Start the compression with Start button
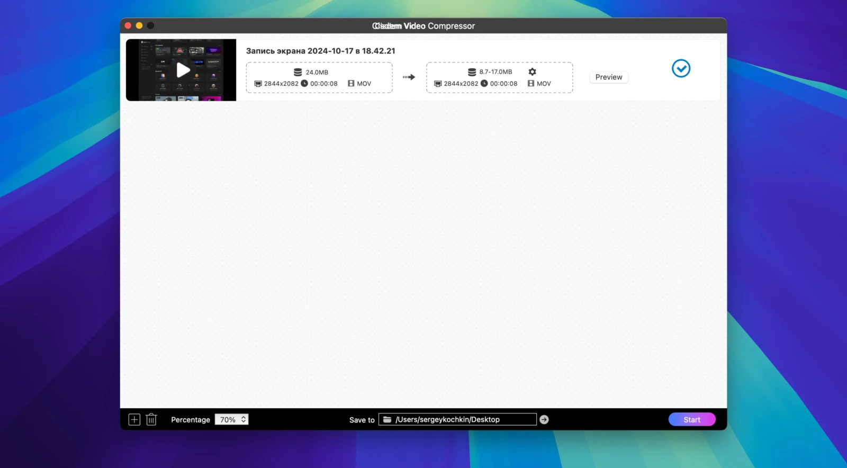 pos(692,420)
